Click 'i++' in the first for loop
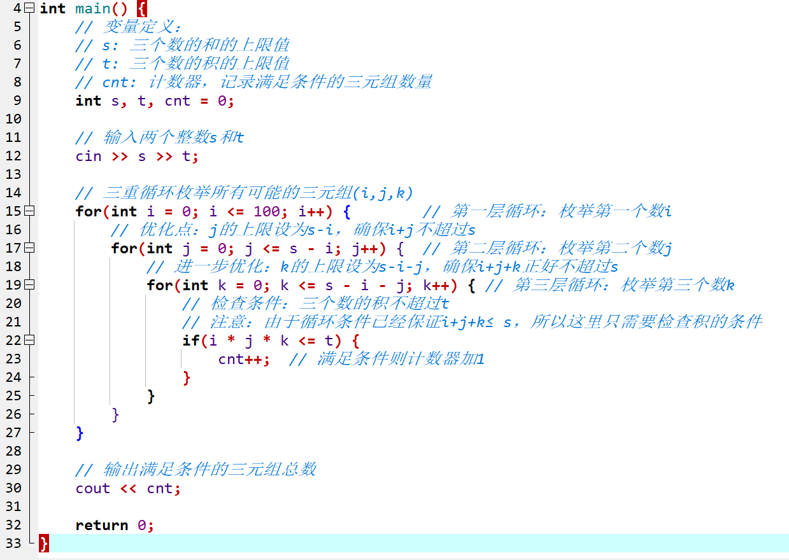The height and width of the screenshot is (560, 789). point(311,212)
